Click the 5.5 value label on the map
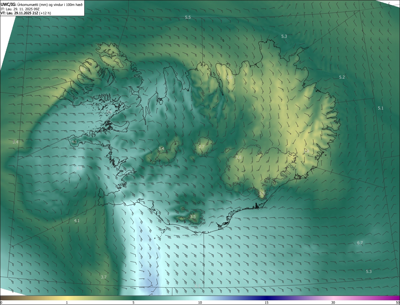This screenshot has width=400, height=305. [x=188, y=17]
